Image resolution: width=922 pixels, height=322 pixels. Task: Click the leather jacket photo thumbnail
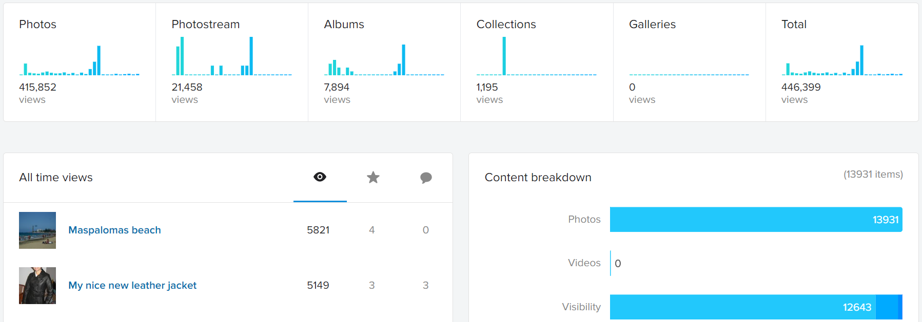pyautogui.click(x=37, y=286)
